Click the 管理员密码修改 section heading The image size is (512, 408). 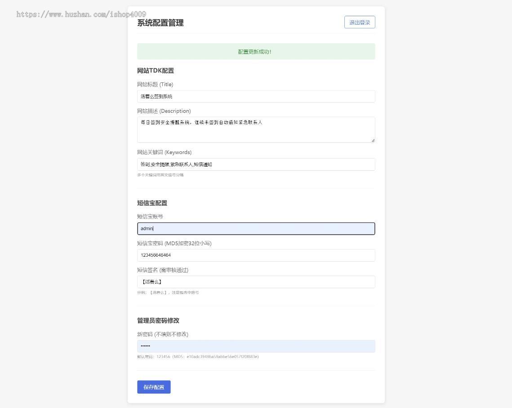click(x=158, y=321)
